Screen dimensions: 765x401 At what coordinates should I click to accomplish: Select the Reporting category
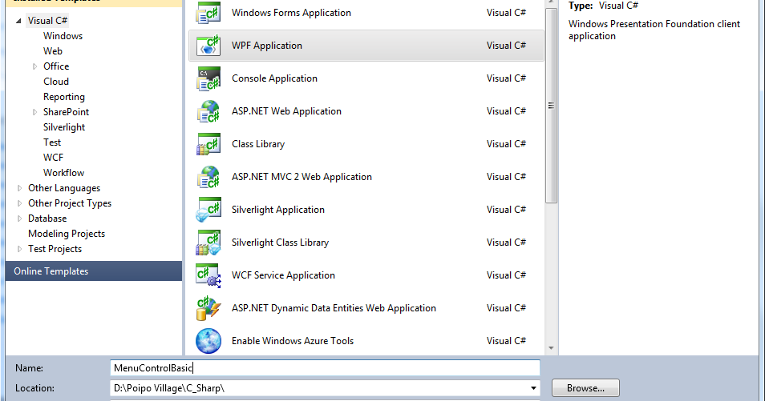pos(64,97)
